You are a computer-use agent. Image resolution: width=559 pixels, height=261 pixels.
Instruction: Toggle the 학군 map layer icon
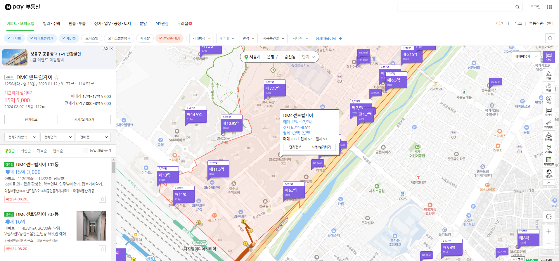pyautogui.click(x=549, y=87)
